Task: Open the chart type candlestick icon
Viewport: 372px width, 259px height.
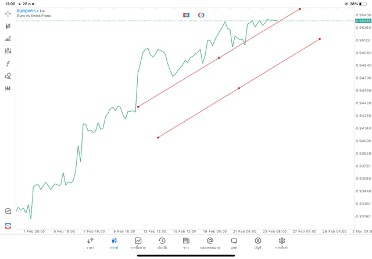Action: 8,26
